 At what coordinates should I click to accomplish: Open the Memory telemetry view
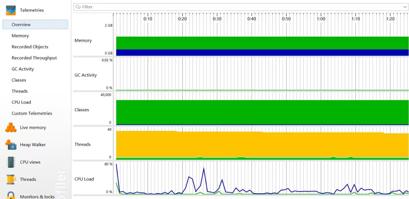(x=20, y=36)
